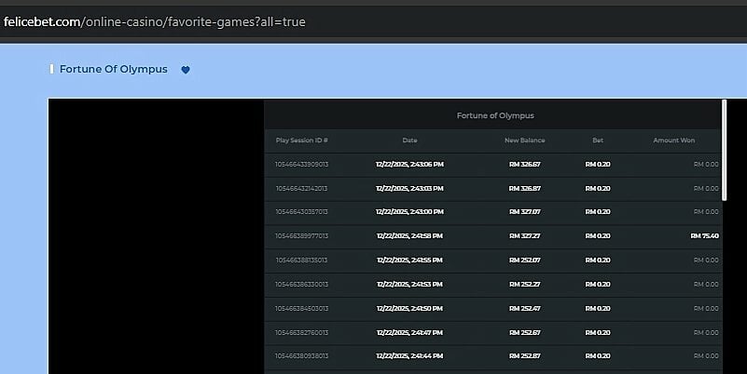Sort by the Date column header
This screenshot has width=747, height=374.
pyautogui.click(x=409, y=140)
